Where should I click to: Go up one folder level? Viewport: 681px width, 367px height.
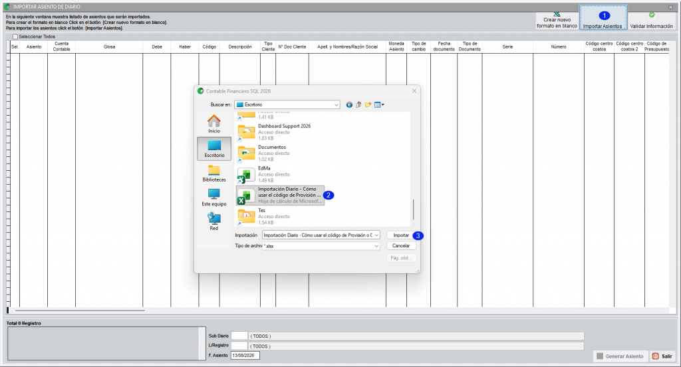pos(358,104)
